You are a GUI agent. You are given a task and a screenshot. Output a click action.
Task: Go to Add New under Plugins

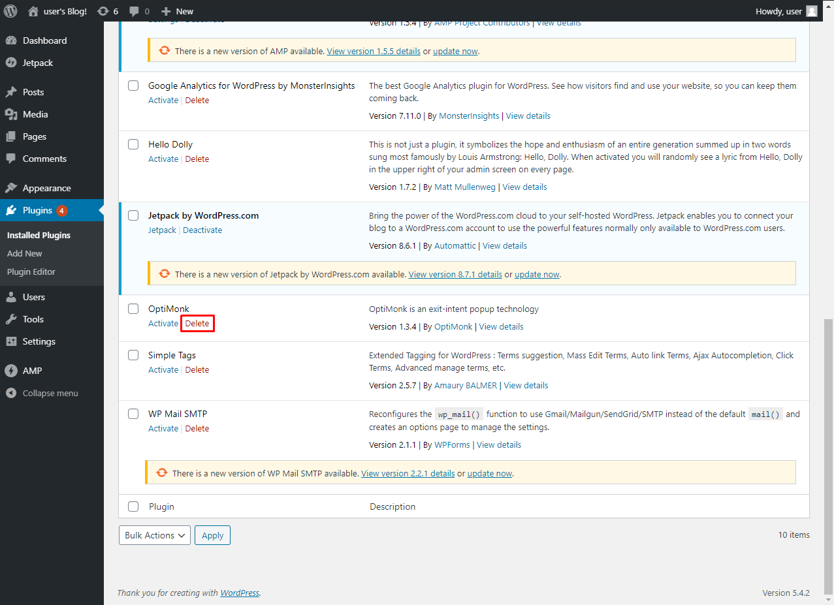[25, 253]
